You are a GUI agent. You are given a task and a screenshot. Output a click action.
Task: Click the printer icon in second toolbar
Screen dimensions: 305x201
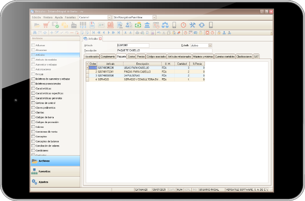coord(137,33)
